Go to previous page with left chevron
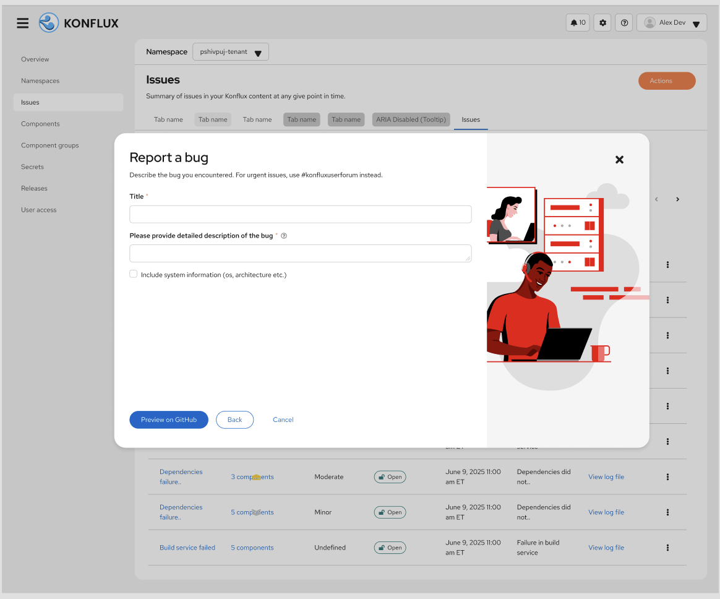Image resolution: width=720 pixels, height=599 pixels. click(x=656, y=199)
